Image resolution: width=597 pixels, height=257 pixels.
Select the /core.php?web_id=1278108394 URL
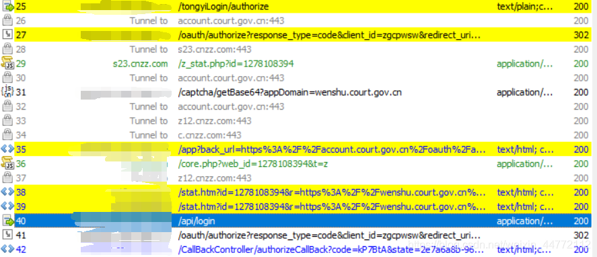(253, 163)
